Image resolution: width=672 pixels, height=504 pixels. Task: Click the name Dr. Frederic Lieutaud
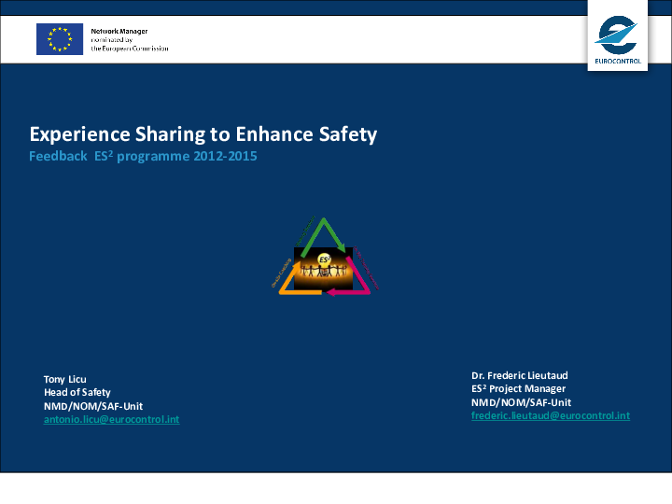(520, 375)
